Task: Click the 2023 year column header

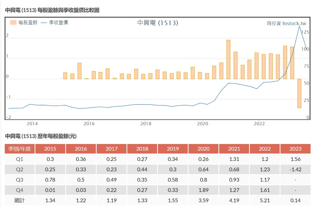Action: point(295,149)
